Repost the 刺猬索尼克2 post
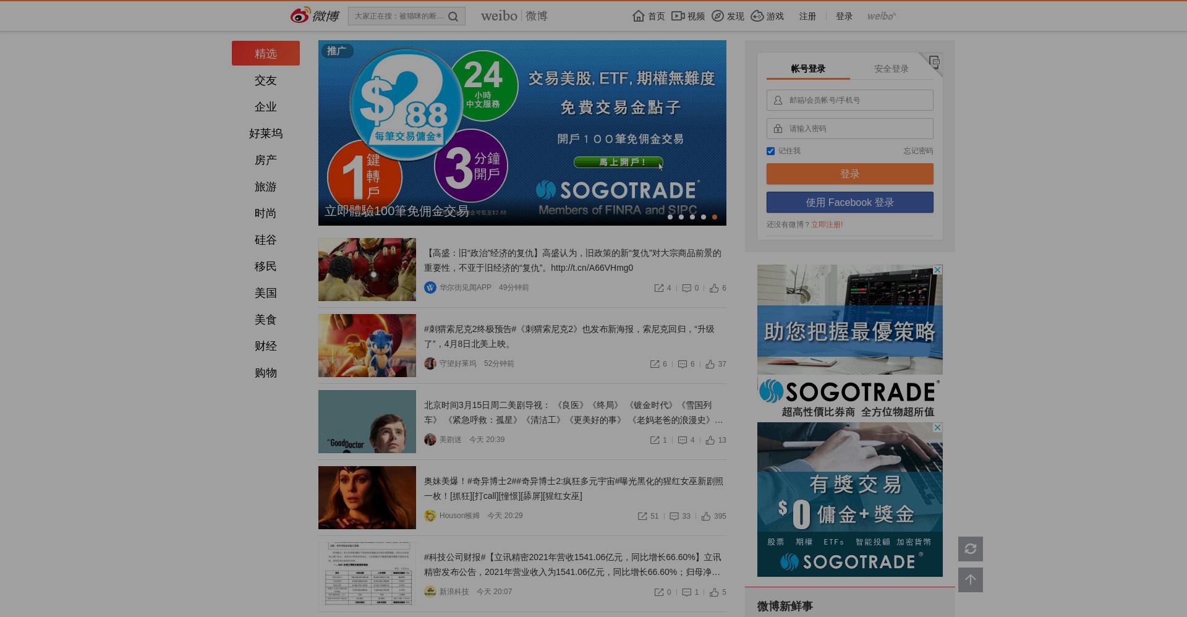This screenshot has height=617, width=1187. (x=655, y=364)
